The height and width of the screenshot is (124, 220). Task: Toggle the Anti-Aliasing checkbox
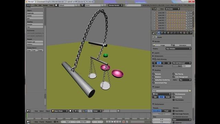(x=155, y=59)
